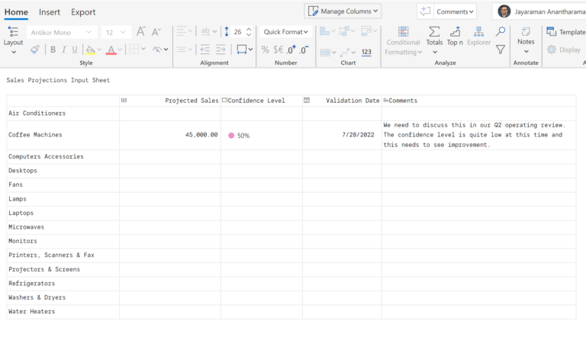Switch to the Insert tab

50,12
